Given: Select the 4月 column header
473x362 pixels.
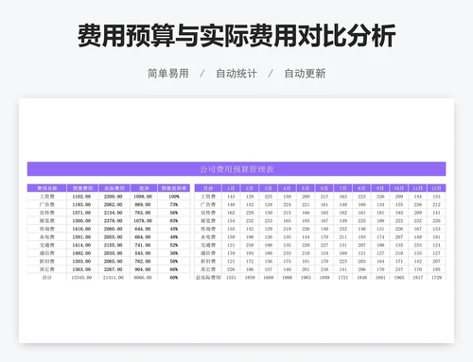Looking at the screenshot, I should (287, 188).
